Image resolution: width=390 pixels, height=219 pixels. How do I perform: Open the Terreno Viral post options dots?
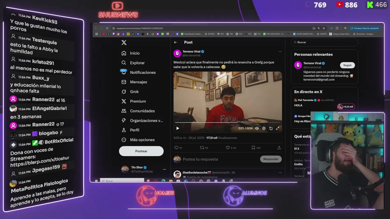[x=280, y=51]
